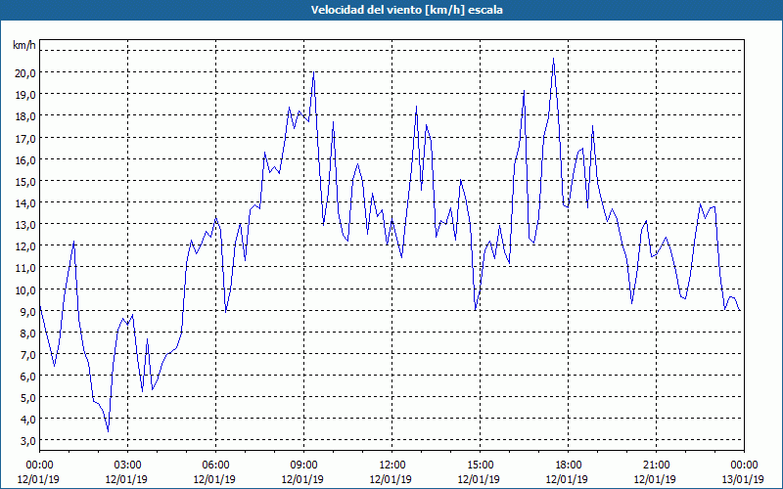783x489 pixels.
Task: Click the 12,0 y-axis value
Action: coord(25,246)
